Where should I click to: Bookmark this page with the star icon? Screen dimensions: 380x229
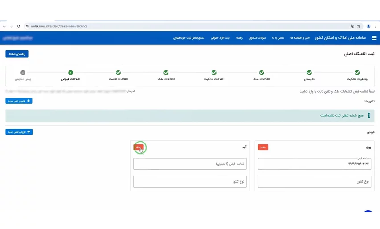(359, 26)
